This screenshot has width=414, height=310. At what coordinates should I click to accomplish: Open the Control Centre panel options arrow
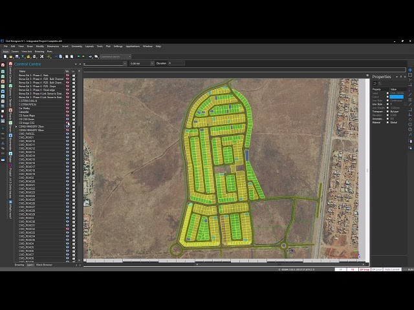(76, 64)
